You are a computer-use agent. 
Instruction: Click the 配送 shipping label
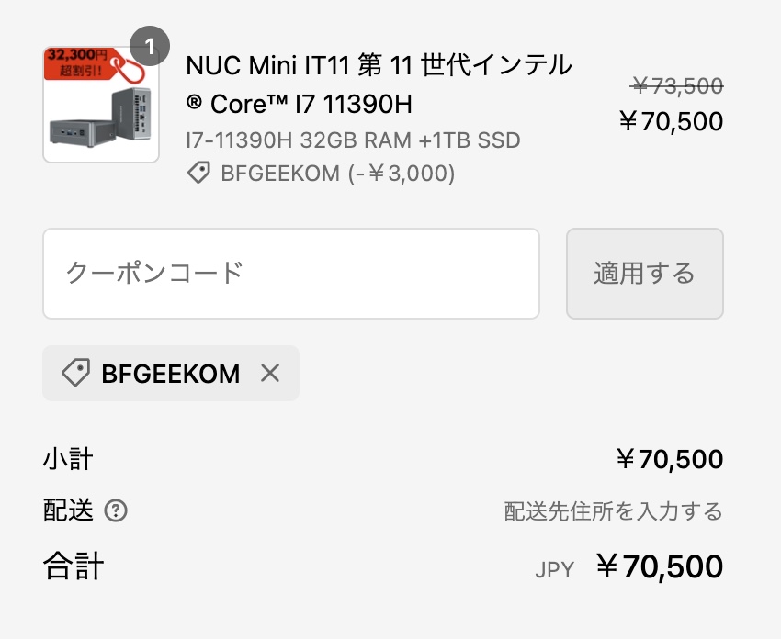pyautogui.click(x=68, y=511)
